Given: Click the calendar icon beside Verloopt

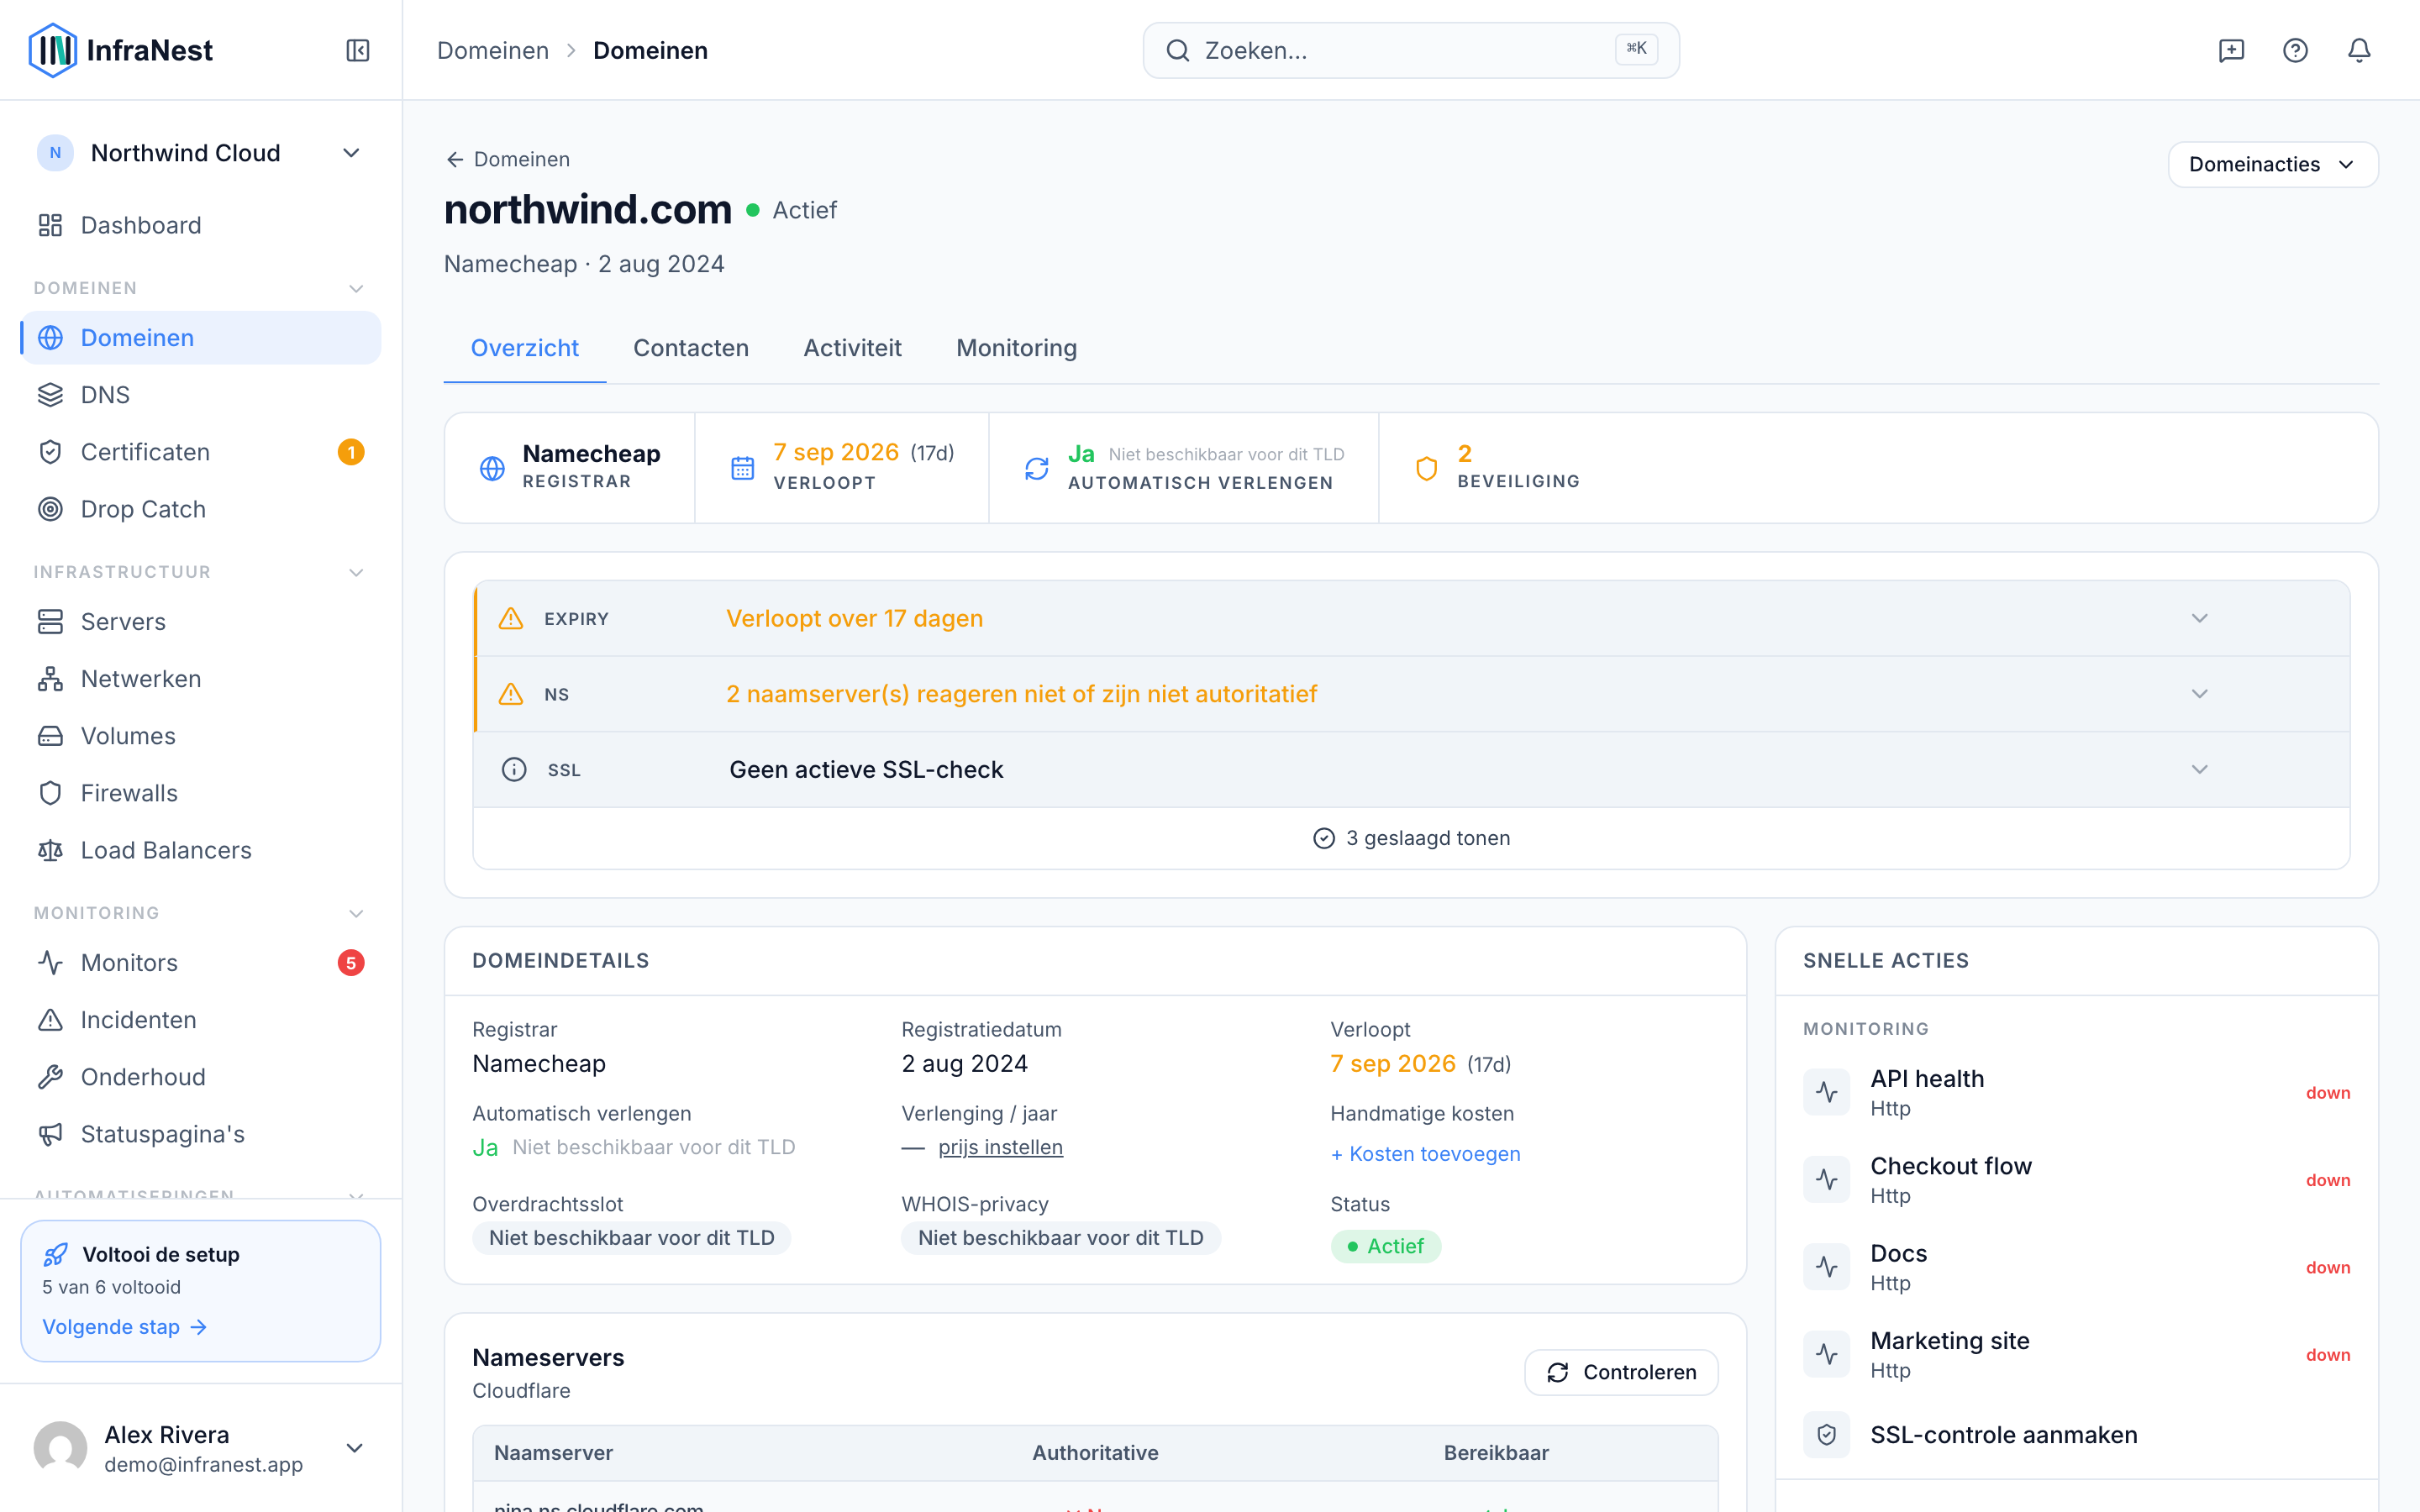Looking at the screenshot, I should tap(742, 468).
